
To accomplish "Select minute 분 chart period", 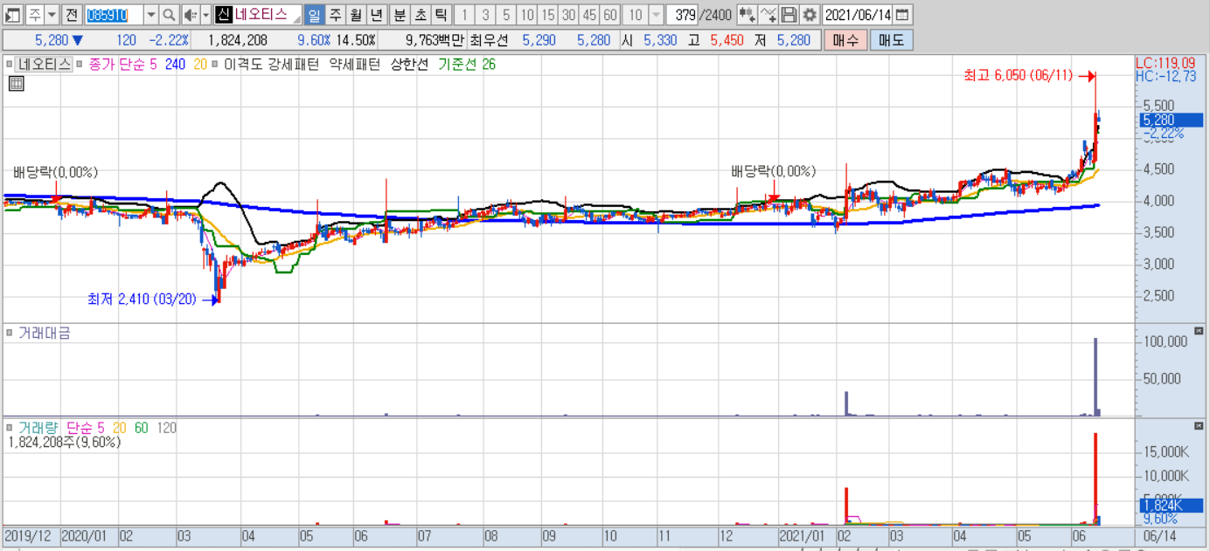I will [400, 15].
